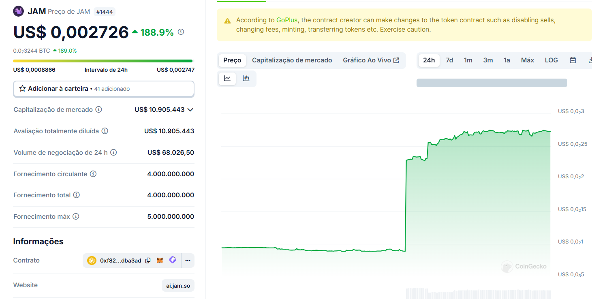Click the 24h price range bar
Image resolution: width=607 pixels, height=299 pixels.
tap(103, 61)
